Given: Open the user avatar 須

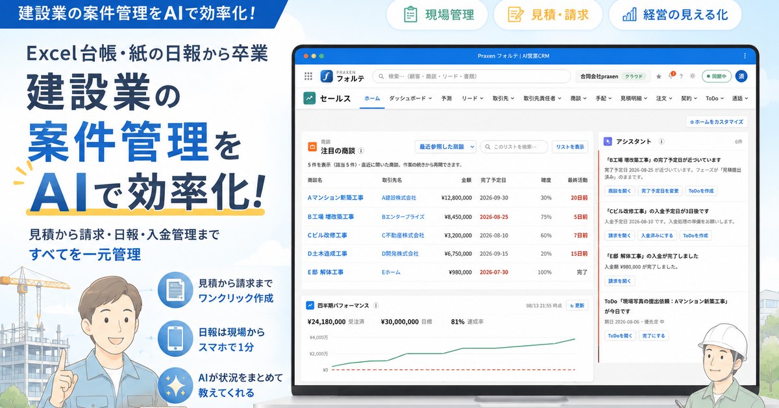Looking at the screenshot, I should [x=741, y=76].
